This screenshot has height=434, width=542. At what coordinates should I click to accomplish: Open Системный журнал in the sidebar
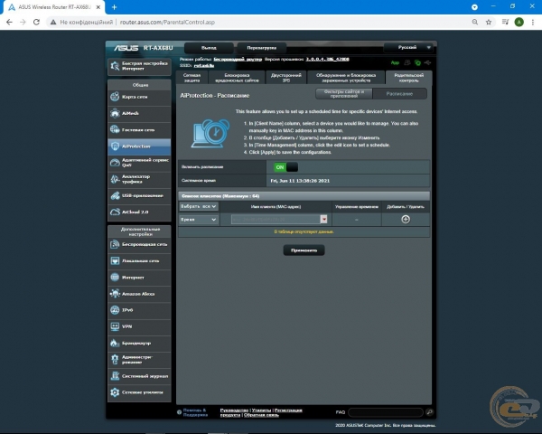pos(139,376)
